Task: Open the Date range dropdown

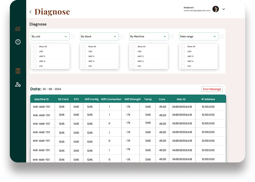Action: [x=199, y=36]
